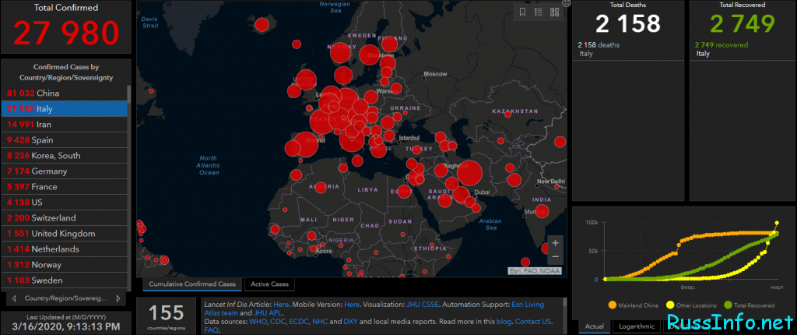Click the expand-map icon at map corner
The width and height of the screenshot is (797, 335).
click(x=567, y=2)
